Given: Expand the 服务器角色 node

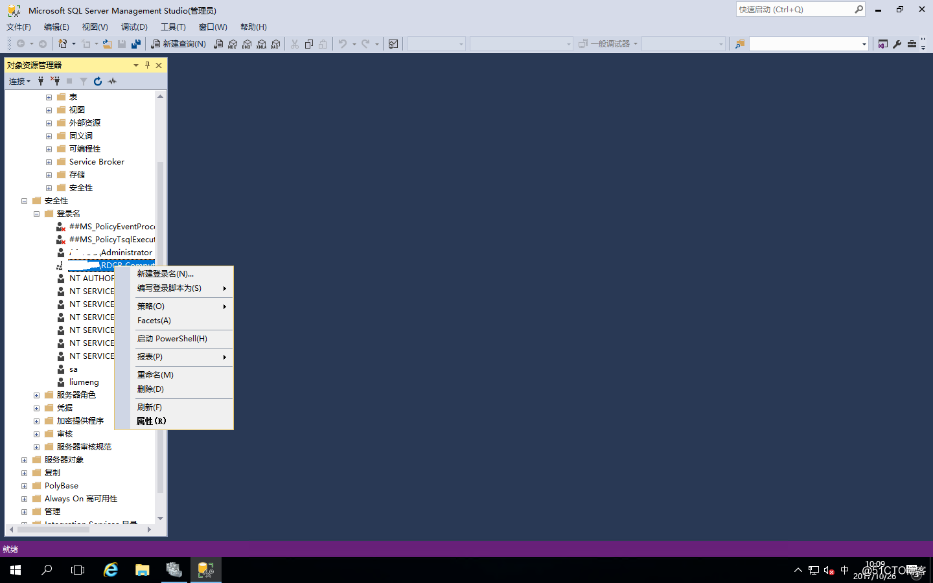Looking at the screenshot, I should (x=36, y=395).
